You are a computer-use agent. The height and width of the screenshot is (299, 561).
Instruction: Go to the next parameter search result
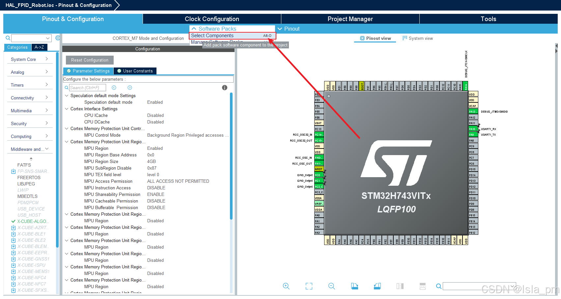coord(130,88)
